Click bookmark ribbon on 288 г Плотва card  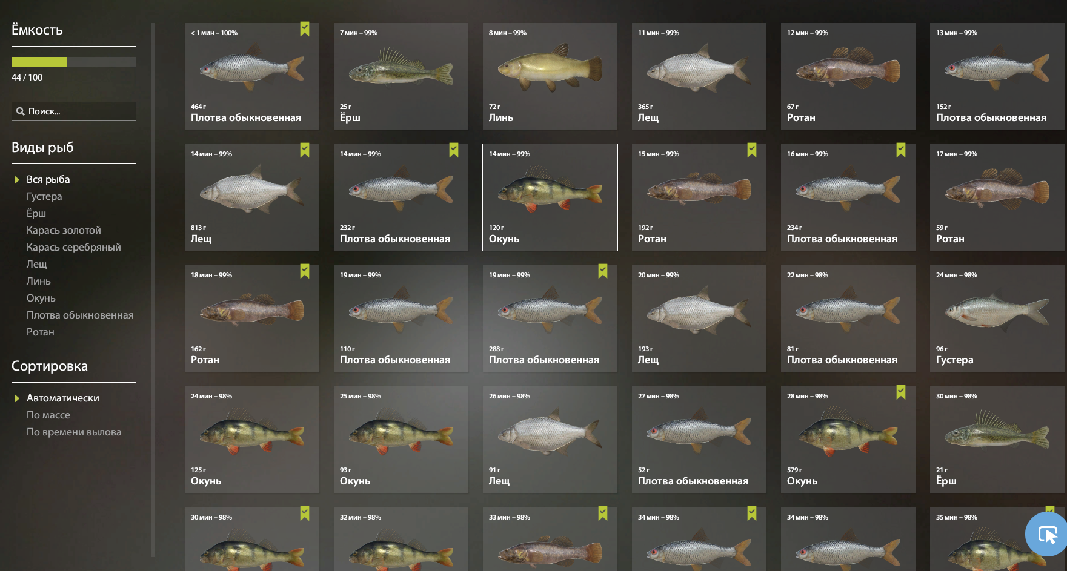coord(603,271)
